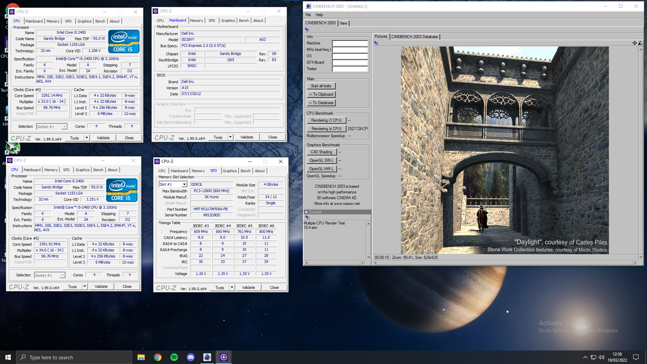This screenshot has height=364, width=647.
Task: Click the volume icon in the system tray
Action: click(602, 357)
